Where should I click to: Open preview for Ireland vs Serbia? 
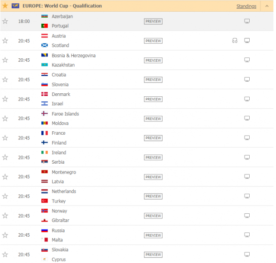(153, 158)
